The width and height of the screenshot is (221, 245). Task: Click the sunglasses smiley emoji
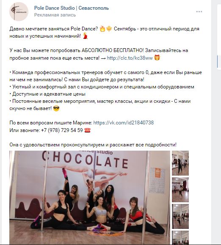tap(56, 108)
